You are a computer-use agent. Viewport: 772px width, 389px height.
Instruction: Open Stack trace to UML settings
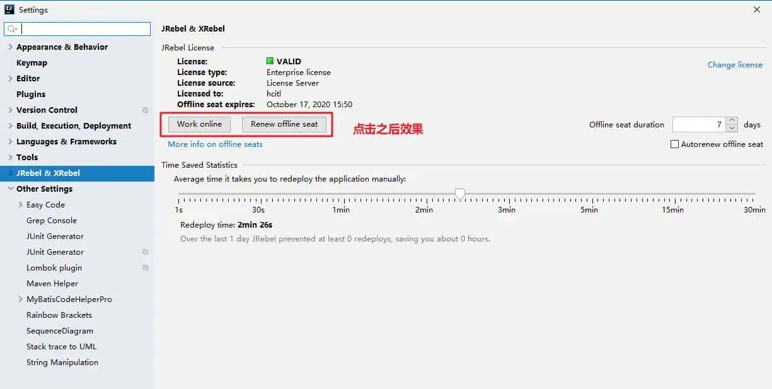point(62,347)
